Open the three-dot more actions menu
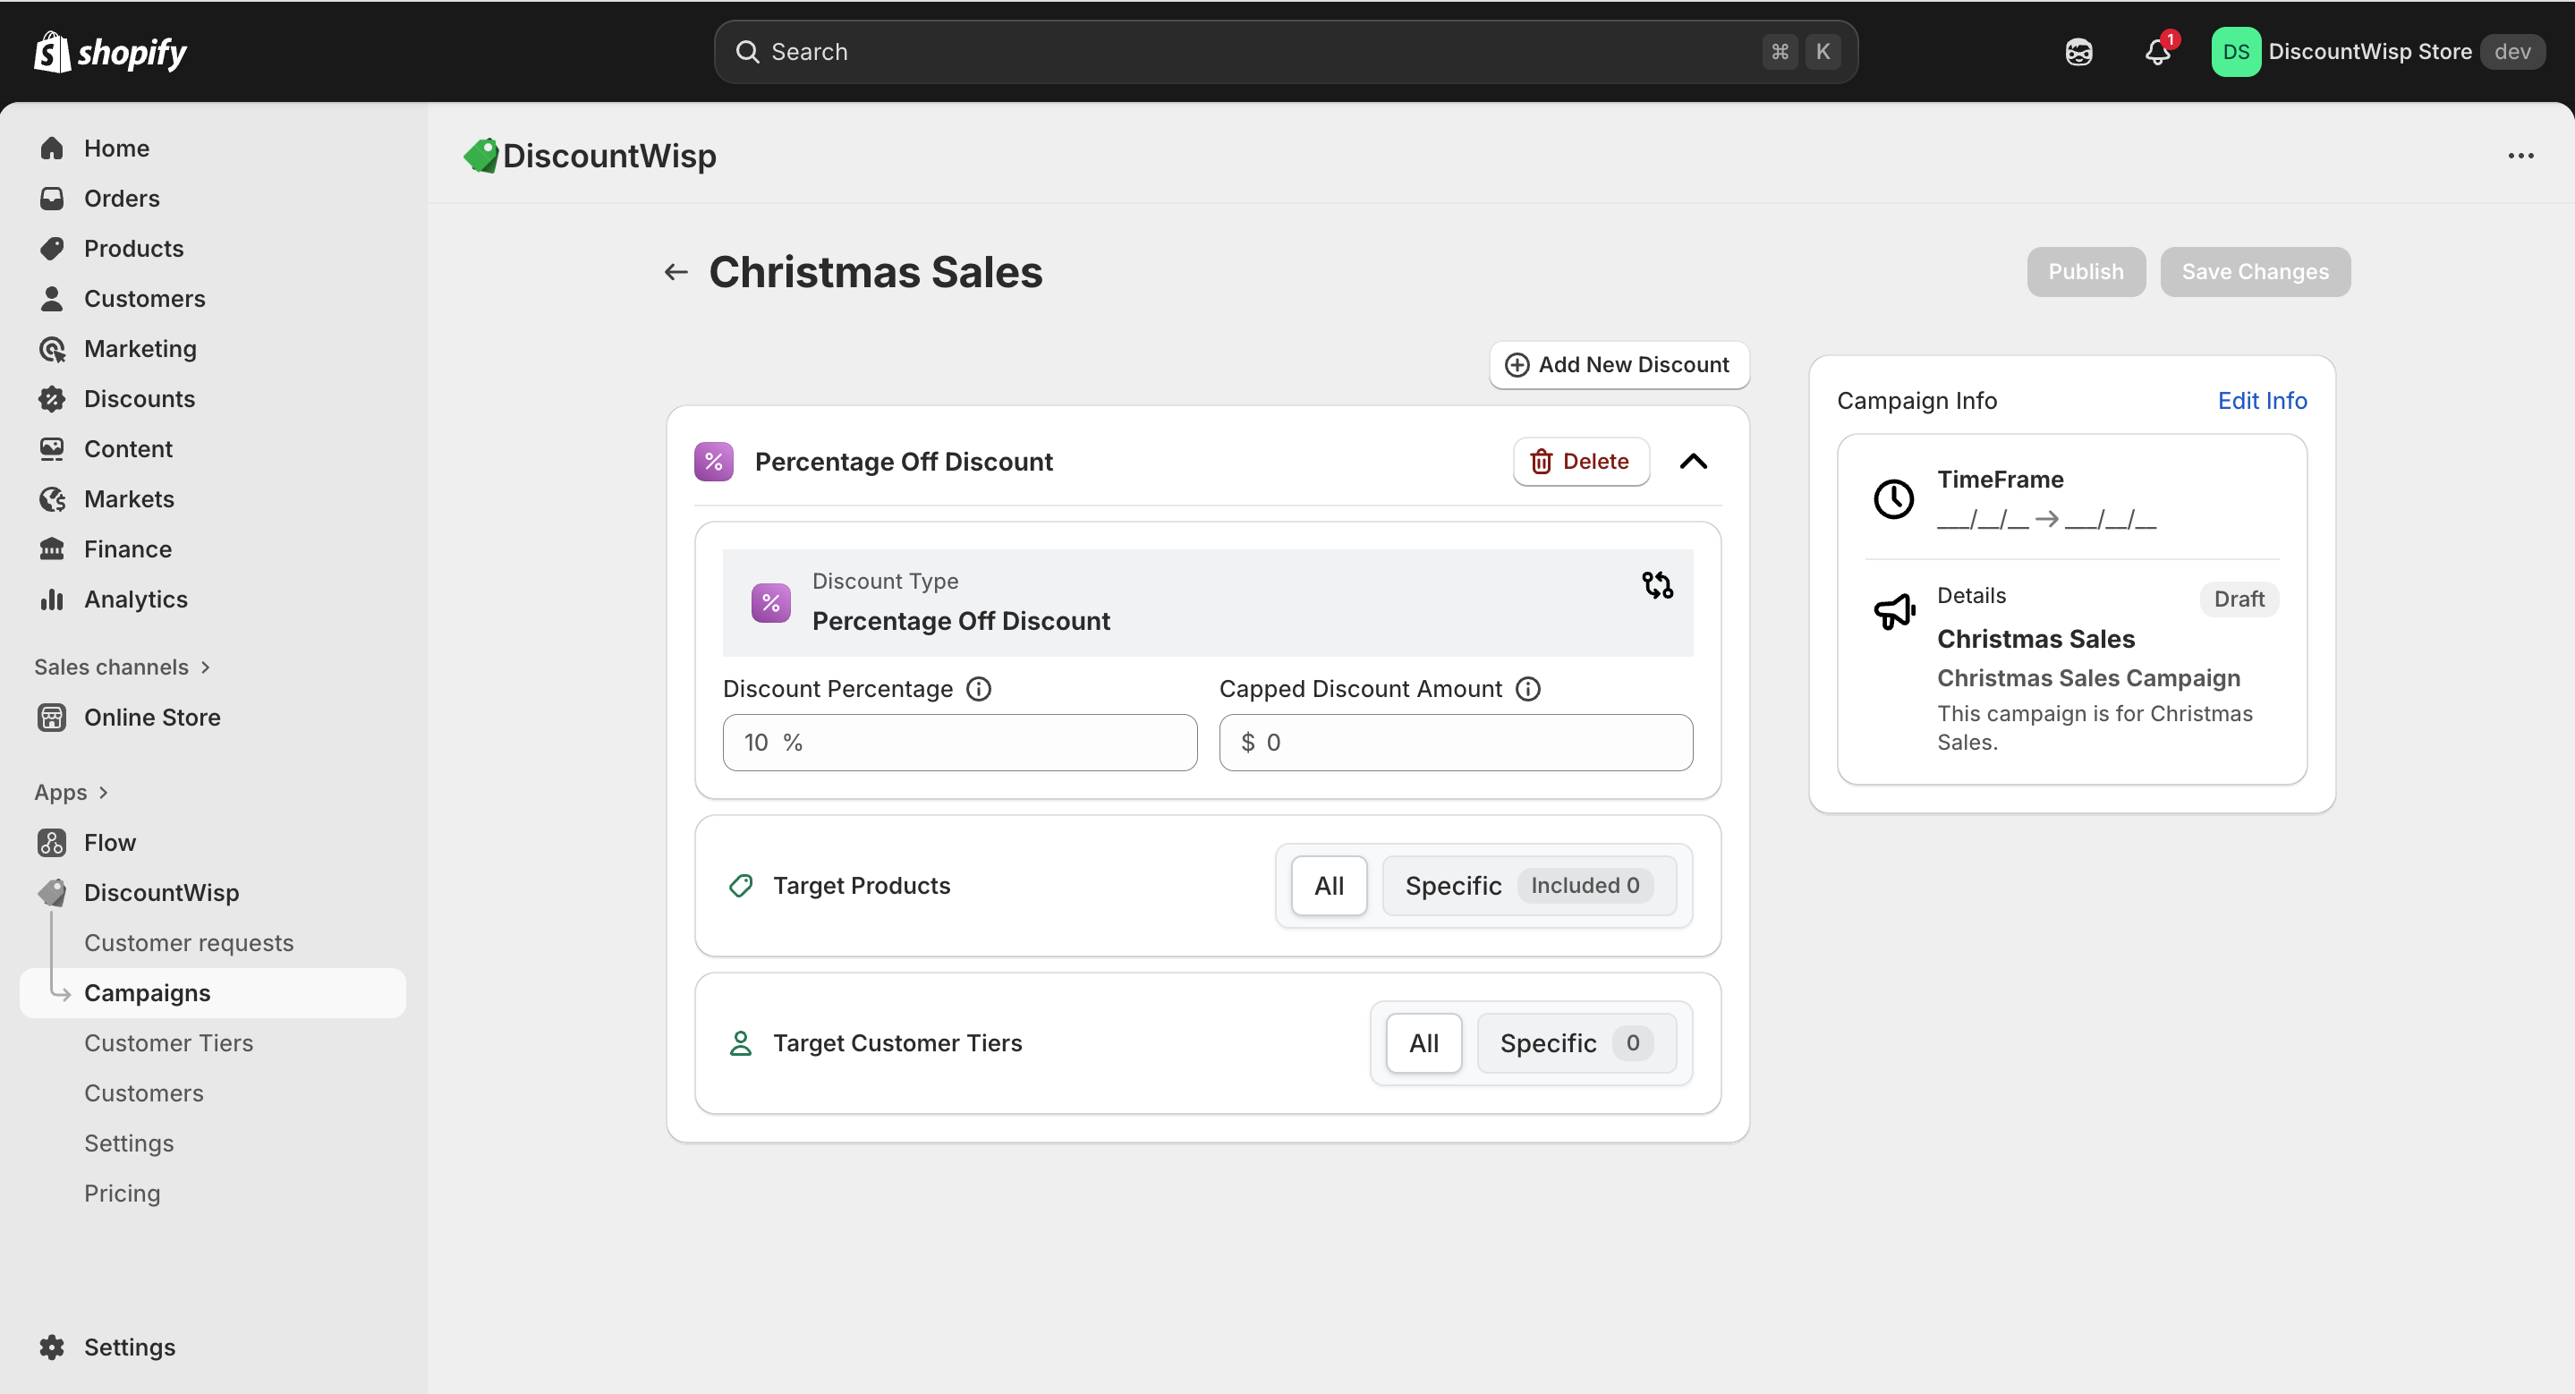Image resolution: width=2575 pixels, height=1394 pixels. pyautogui.click(x=2520, y=156)
